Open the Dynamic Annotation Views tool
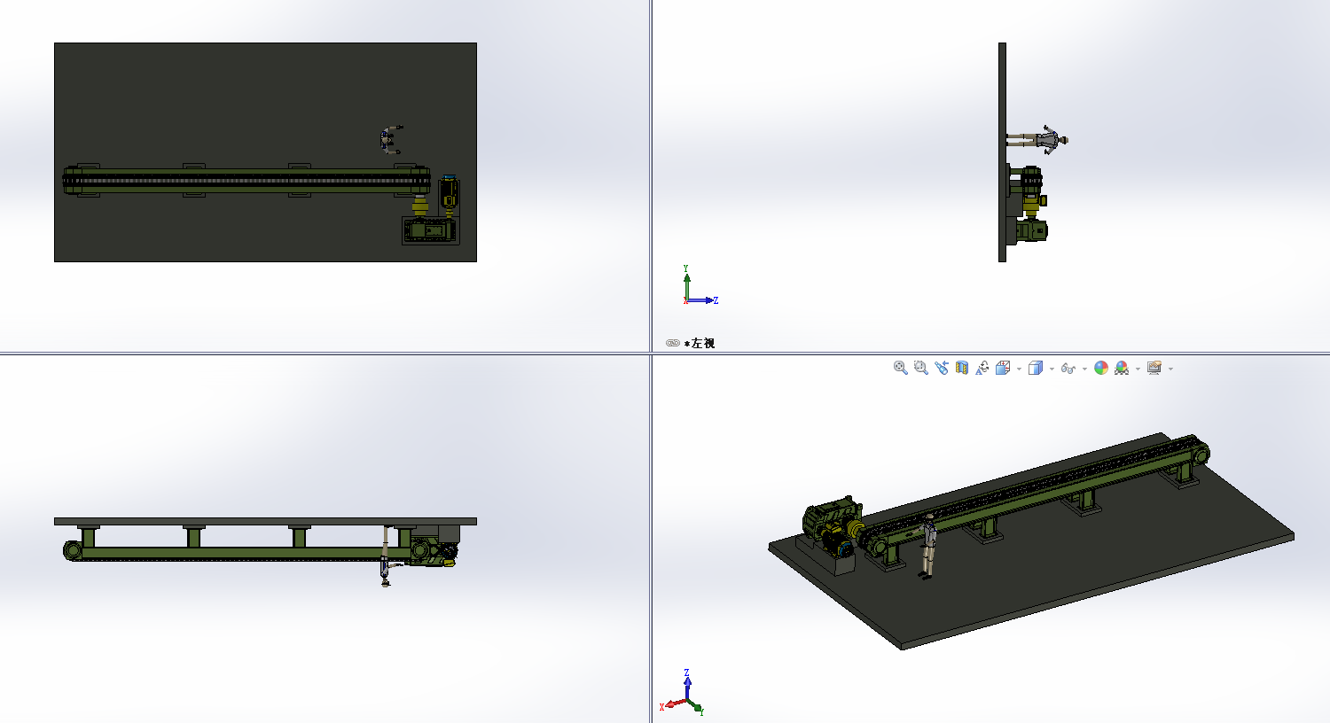 [982, 368]
